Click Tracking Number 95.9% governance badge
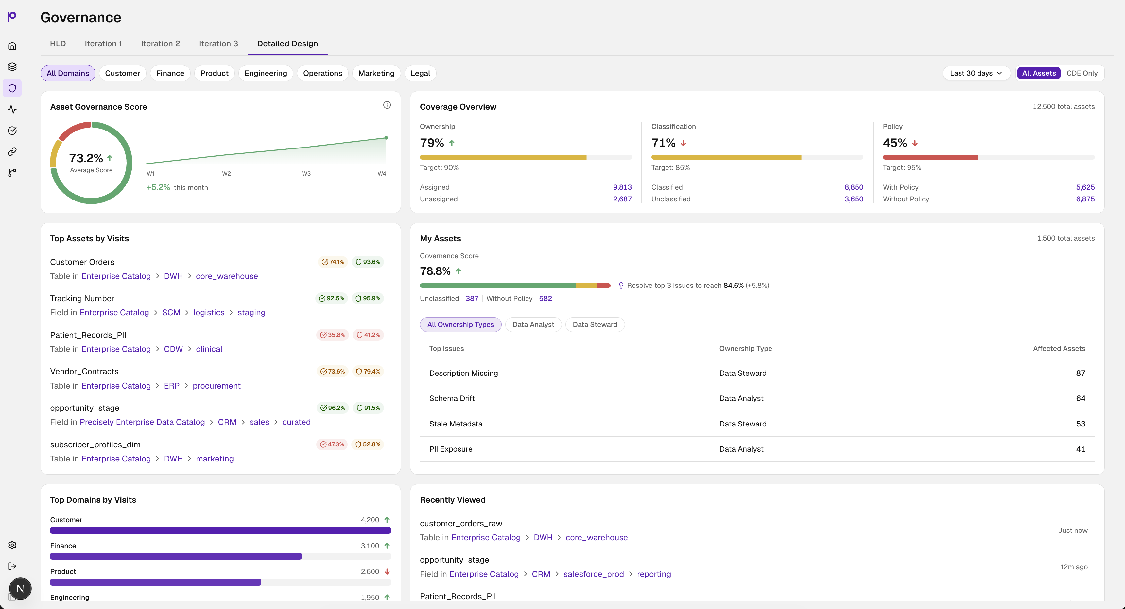 pyautogui.click(x=368, y=298)
